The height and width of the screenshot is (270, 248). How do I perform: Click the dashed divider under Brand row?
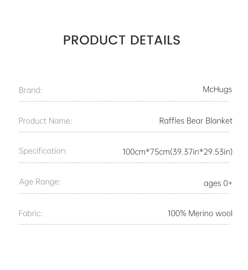tap(124, 101)
